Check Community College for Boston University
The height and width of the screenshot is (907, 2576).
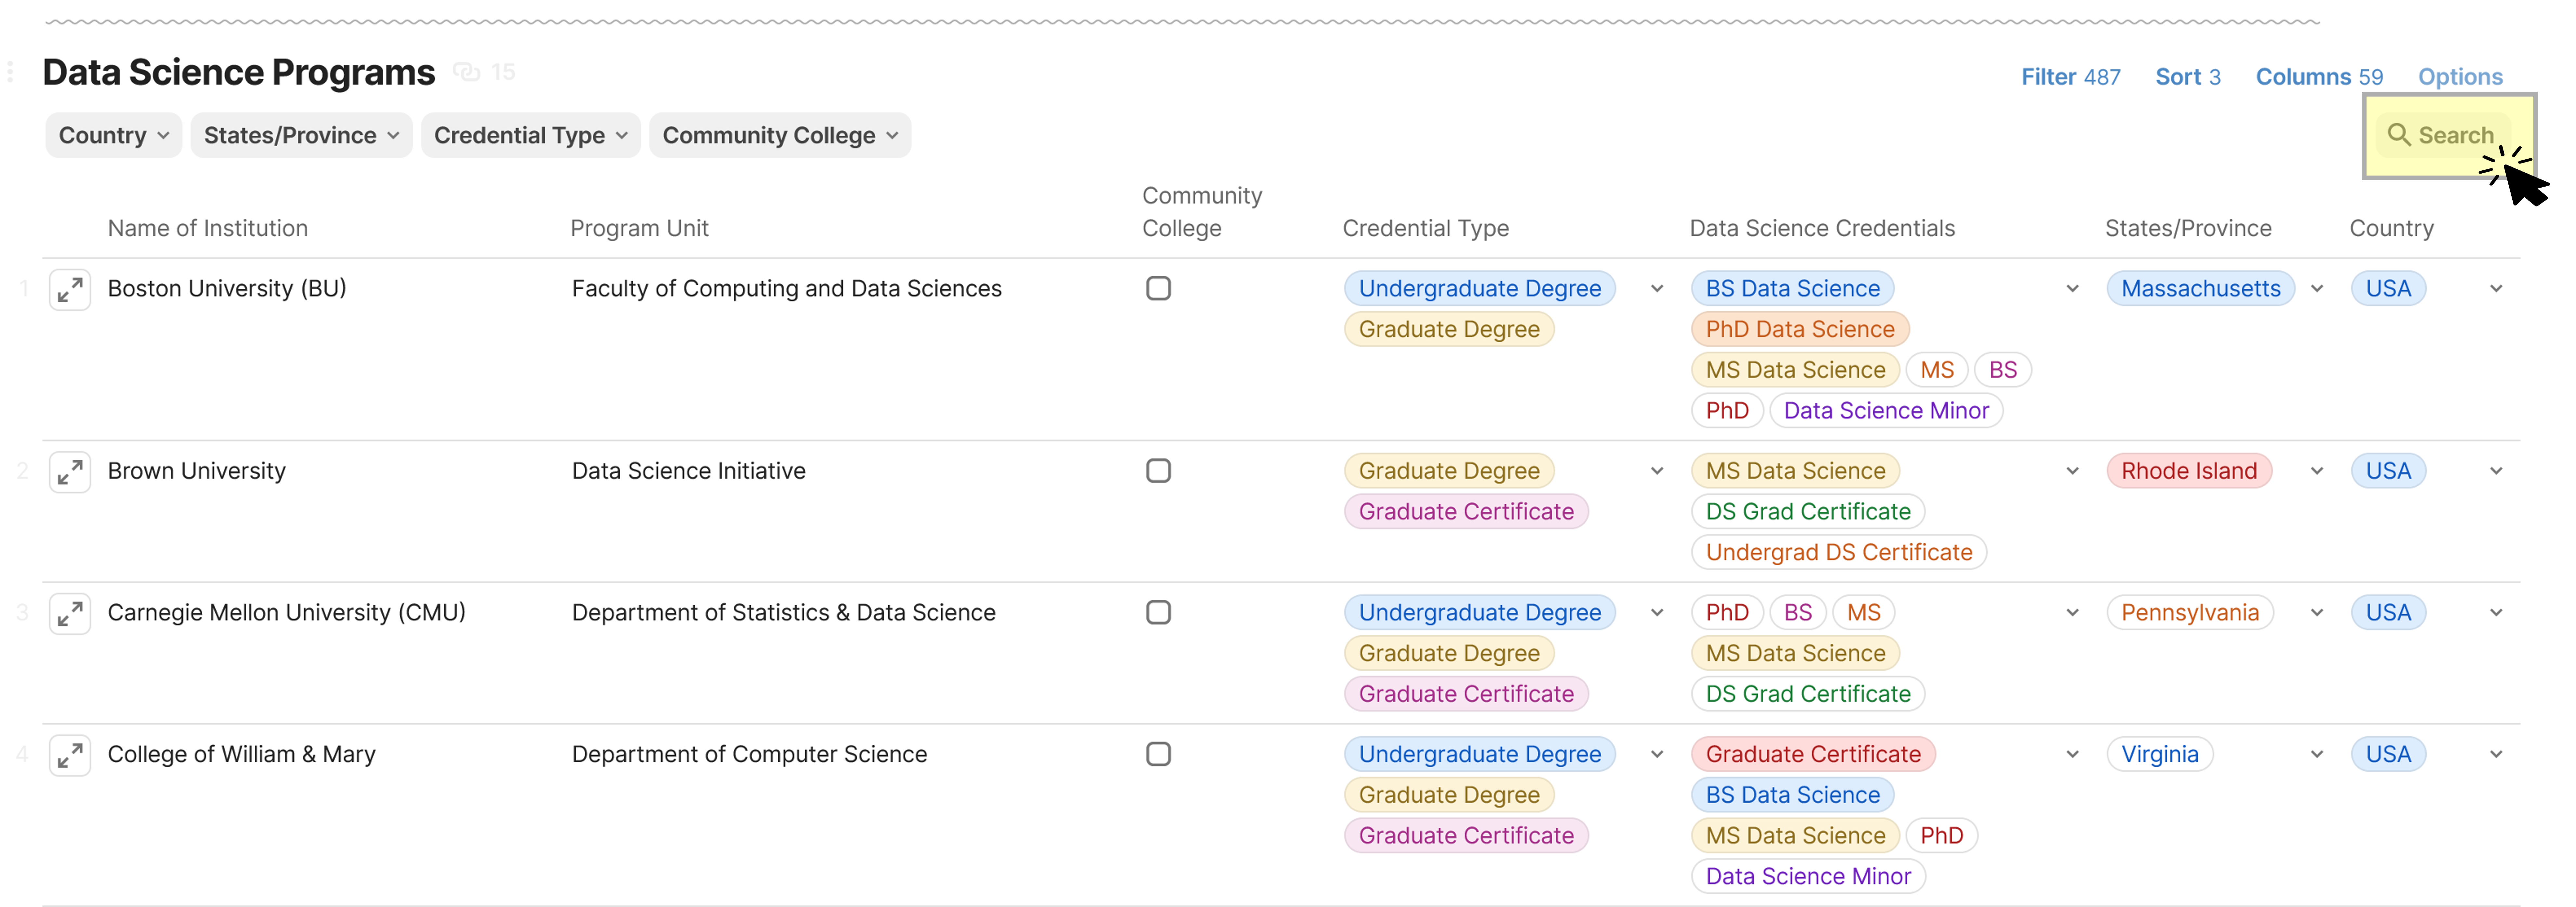tap(1159, 288)
